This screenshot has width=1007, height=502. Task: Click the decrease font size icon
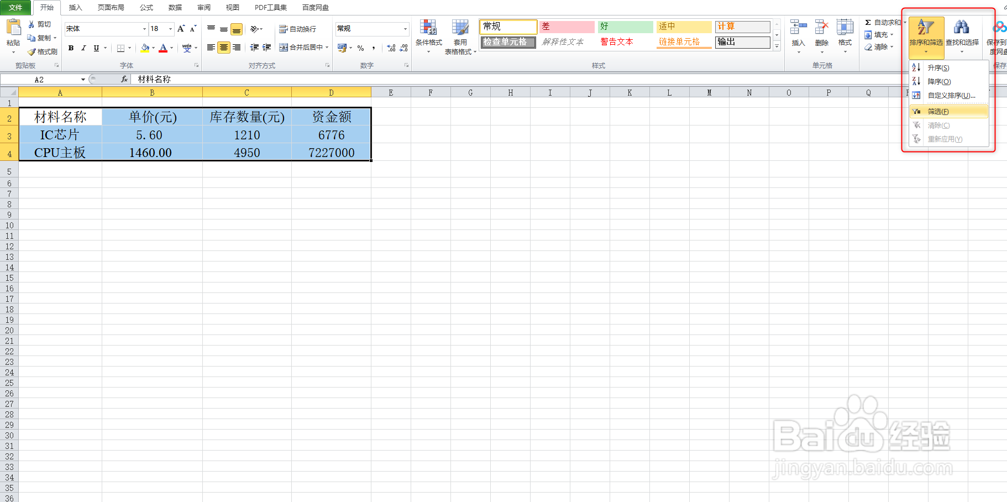[x=193, y=29]
